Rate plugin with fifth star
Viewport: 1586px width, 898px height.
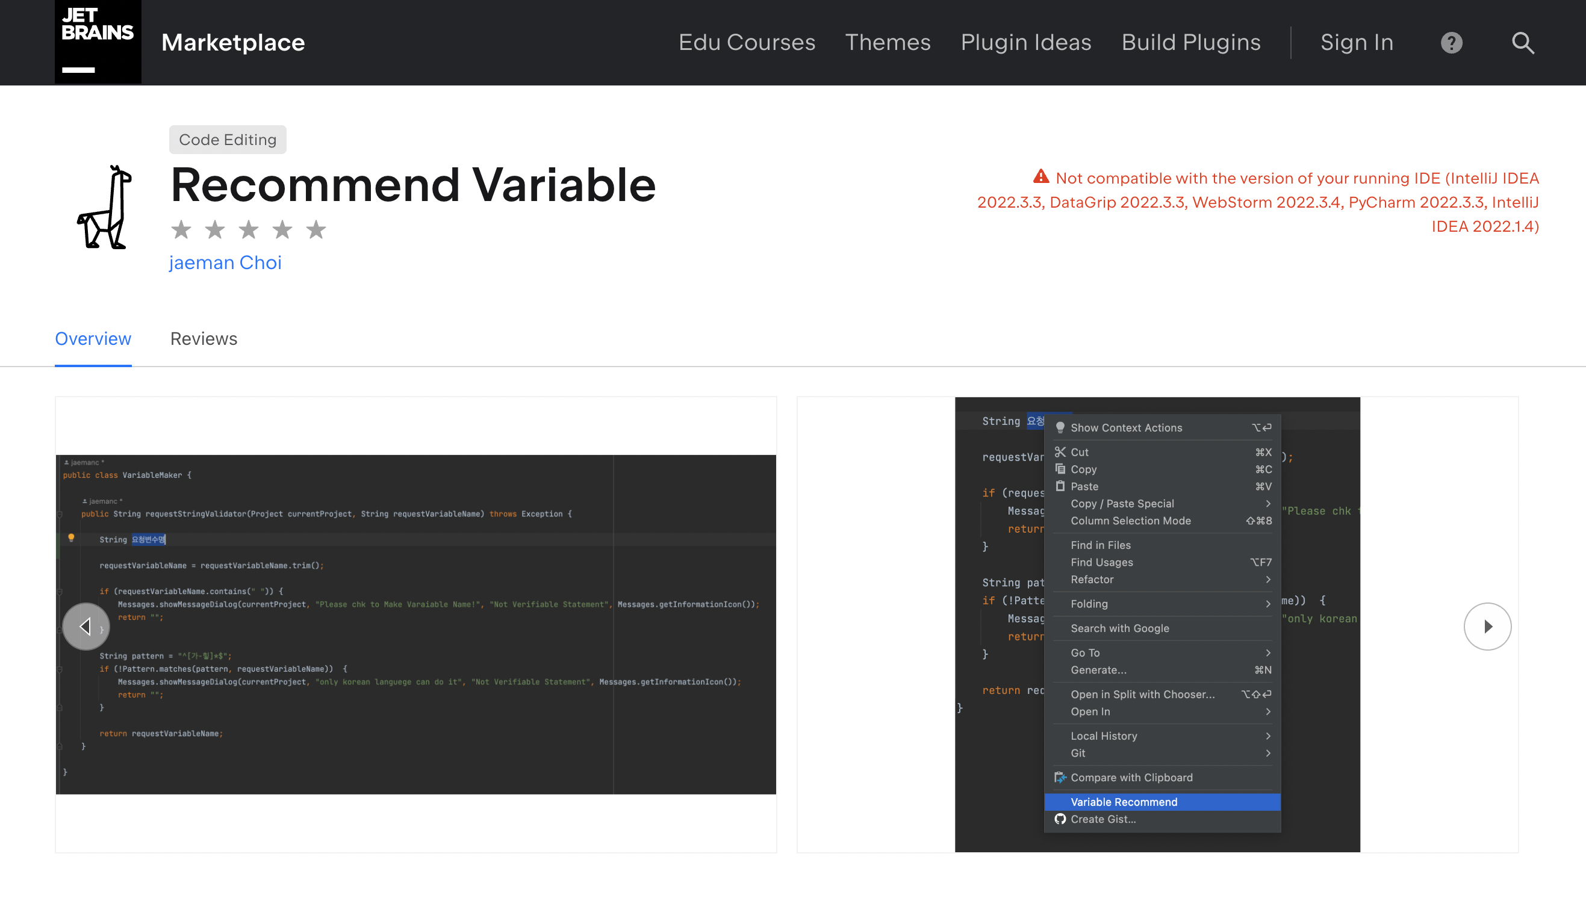pos(316,230)
